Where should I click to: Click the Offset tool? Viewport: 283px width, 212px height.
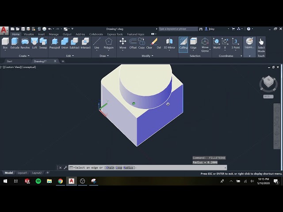133,43
